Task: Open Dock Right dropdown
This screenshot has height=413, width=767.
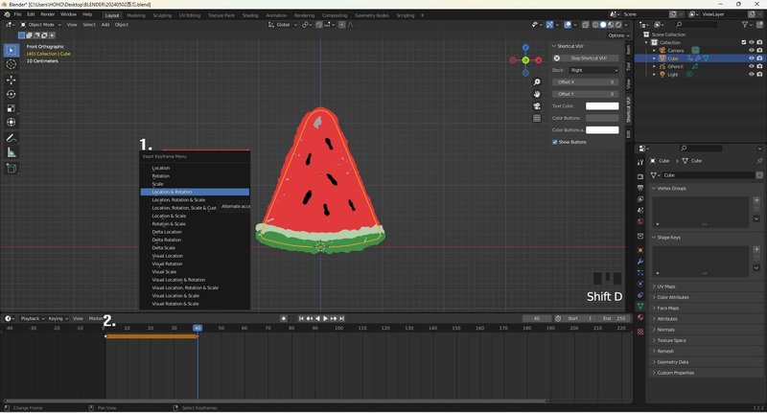Action: [x=593, y=70]
